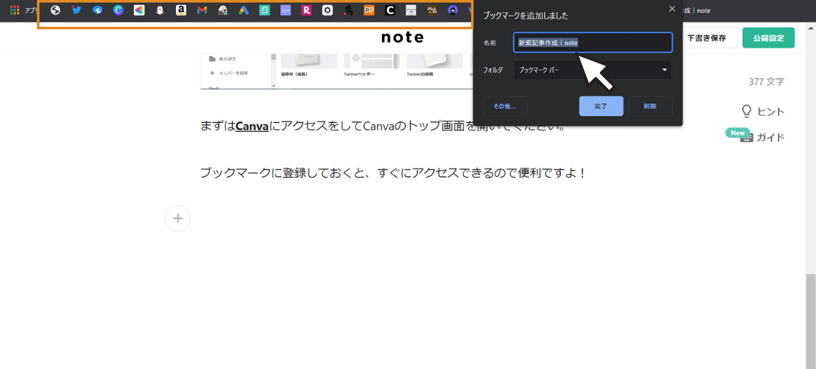
Task: Open the folder dropdown showing ブックマーク バー
Action: 593,70
